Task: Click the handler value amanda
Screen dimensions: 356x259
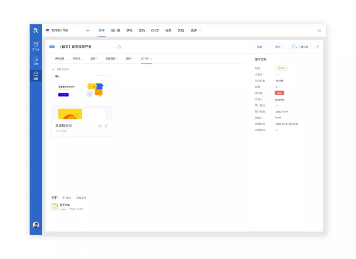Action: click(279, 100)
